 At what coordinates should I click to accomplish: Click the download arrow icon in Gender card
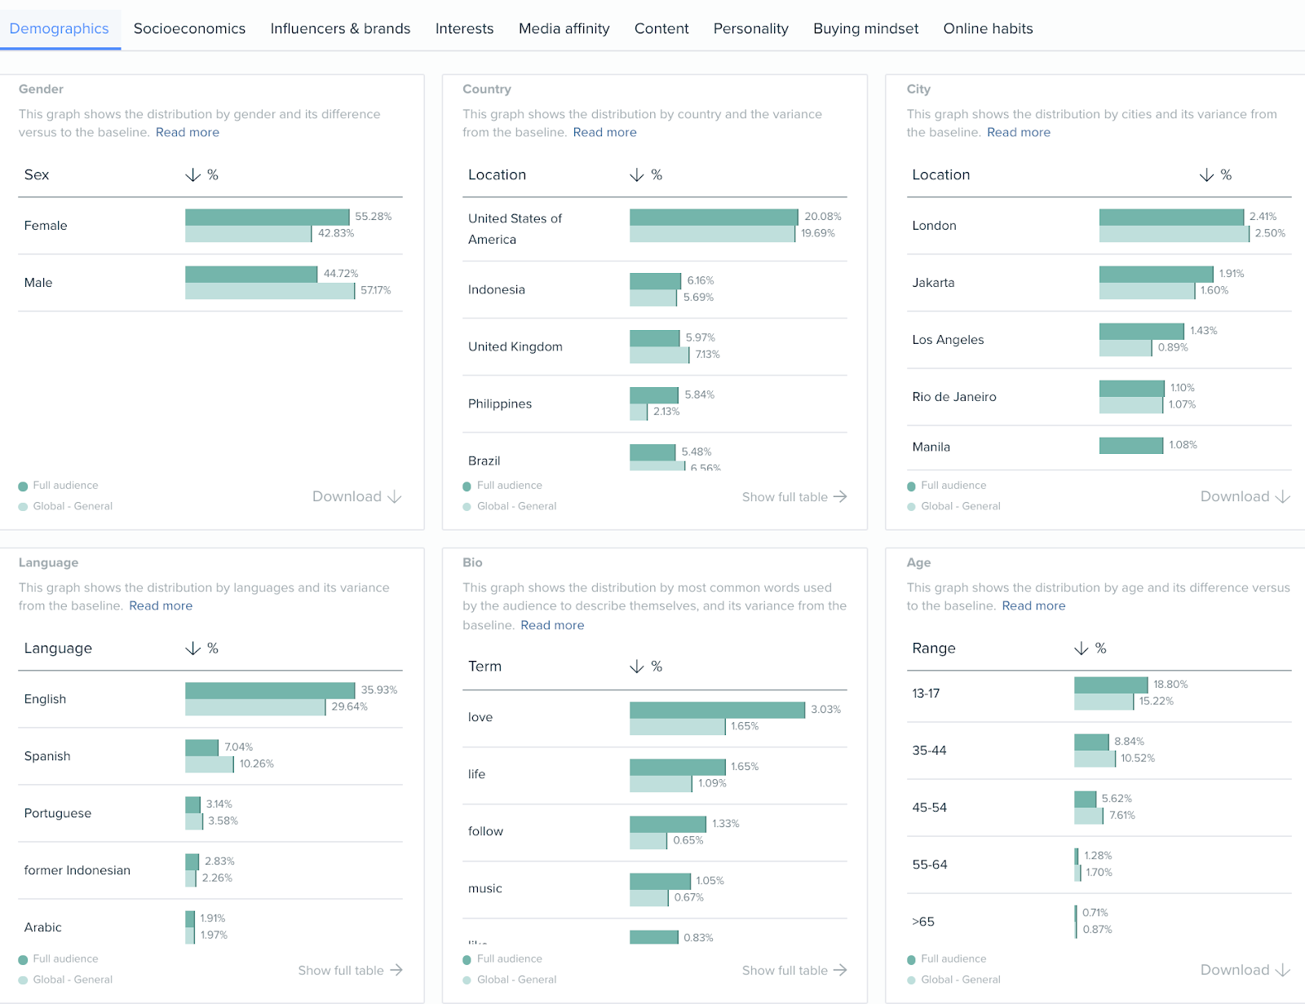tap(395, 497)
